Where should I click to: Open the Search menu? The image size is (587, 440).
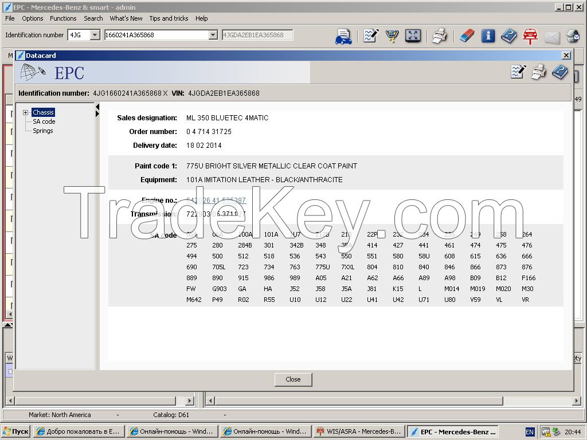[93, 18]
